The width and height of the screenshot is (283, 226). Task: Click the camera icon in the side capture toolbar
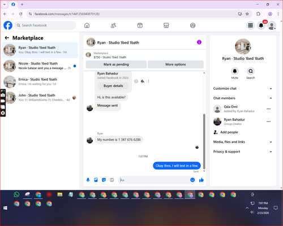[x=3, y=95]
